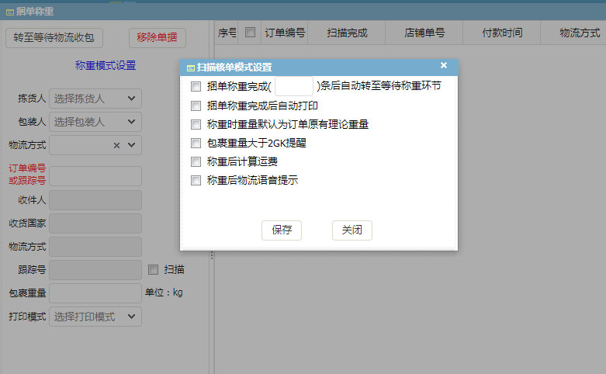606x374 pixels.
Task: Enable 捆单称重完成 条后自动转至等待称重环节 checkbox
Action: (196, 86)
